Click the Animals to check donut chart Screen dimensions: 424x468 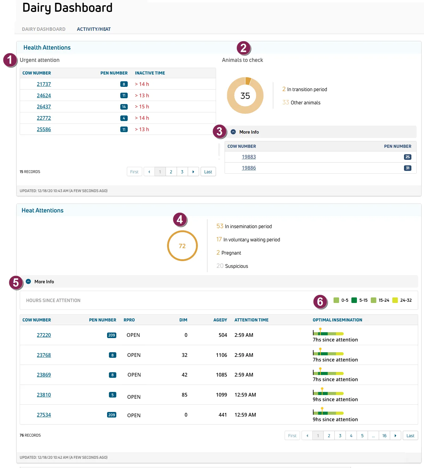(x=245, y=95)
